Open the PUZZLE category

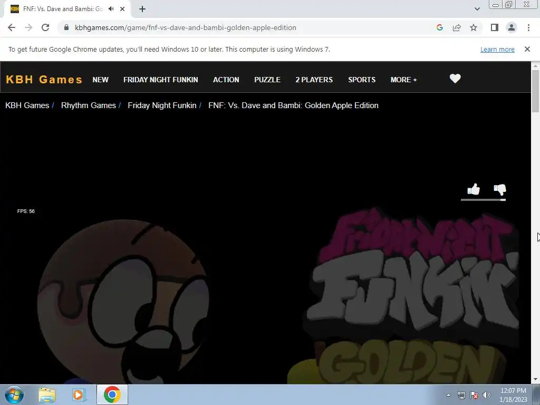click(x=267, y=80)
